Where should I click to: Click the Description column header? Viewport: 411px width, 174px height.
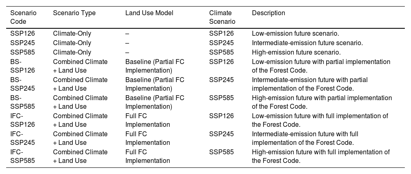point(268,13)
